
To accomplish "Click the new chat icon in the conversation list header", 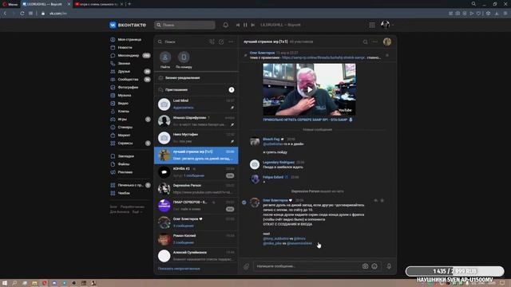I will click(x=212, y=41).
